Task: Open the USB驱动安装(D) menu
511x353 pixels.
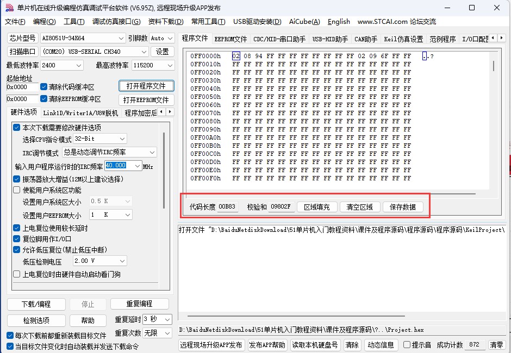Action: tap(257, 22)
